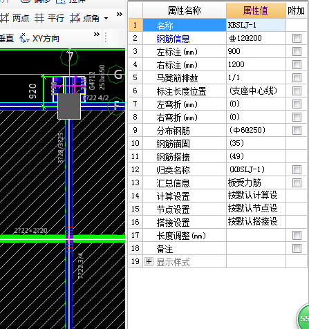Tick the 附加 checkbox for 右标注(mm)
The image size is (309, 329).
[297, 64]
